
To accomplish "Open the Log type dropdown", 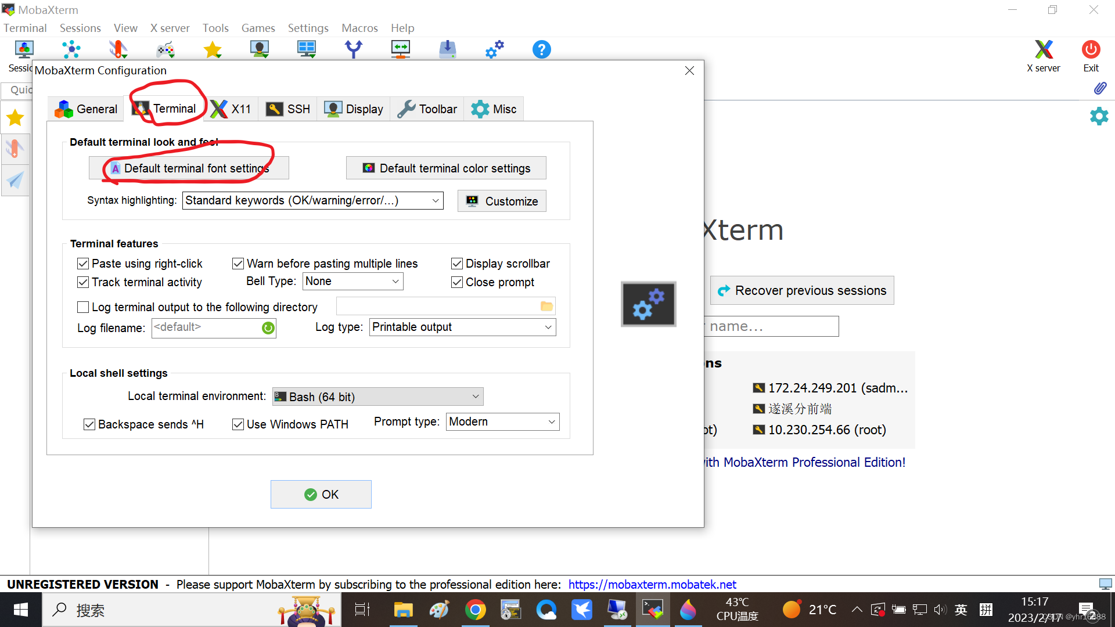I will tap(462, 327).
